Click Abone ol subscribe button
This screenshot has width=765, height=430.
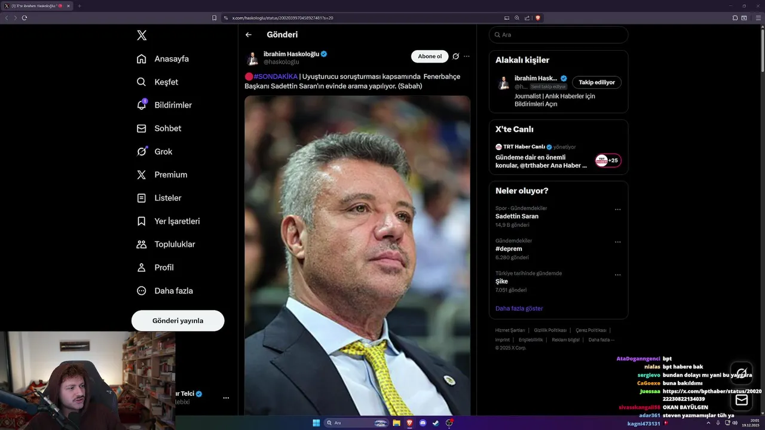pyautogui.click(x=430, y=56)
